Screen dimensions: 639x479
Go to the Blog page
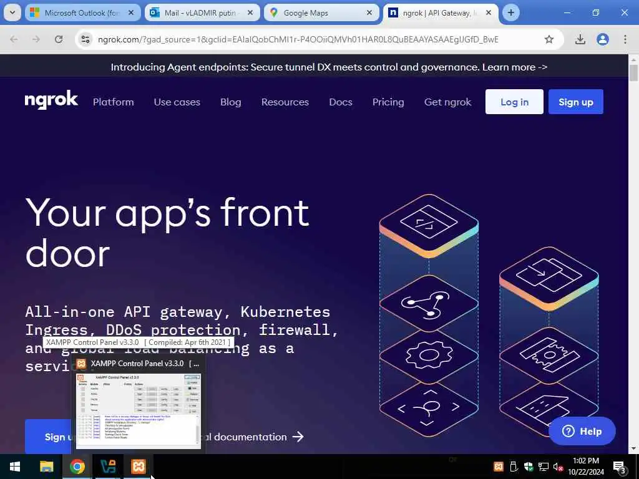pyautogui.click(x=231, y=102)
